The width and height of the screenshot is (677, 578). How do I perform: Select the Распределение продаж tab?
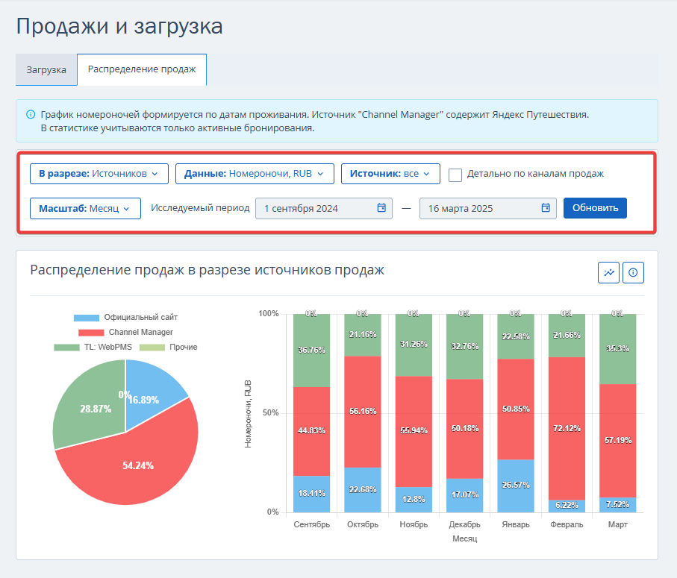pyautogui.click(x=142, y=69)
